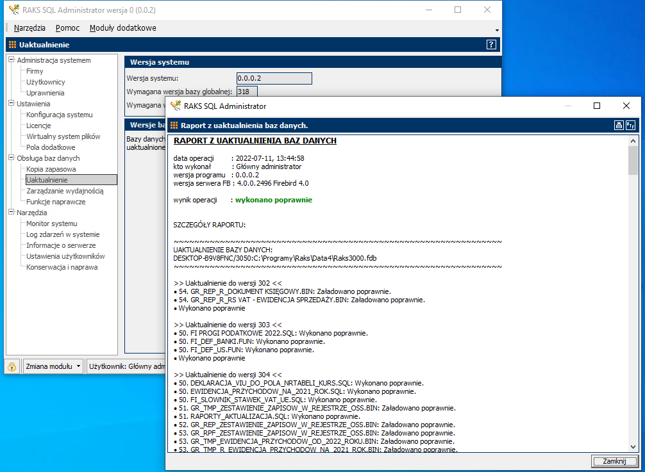Click the 'DEKLARACJA_VIU_DO_POLA_NRTABELI_KURS.SQL' report line
The image size is (645, 472).
[x=299, y=383]
